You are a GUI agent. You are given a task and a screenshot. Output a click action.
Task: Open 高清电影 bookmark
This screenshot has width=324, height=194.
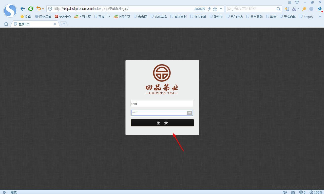coord(179,17)
